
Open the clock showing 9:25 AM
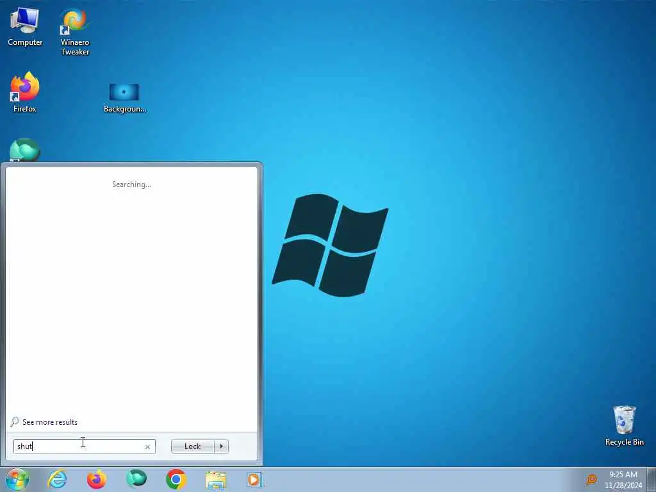[x=623, y=479]
